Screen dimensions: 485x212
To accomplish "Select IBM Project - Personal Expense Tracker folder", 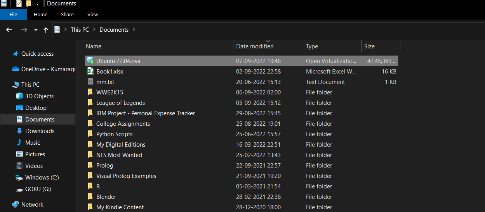I will point(146,113).
